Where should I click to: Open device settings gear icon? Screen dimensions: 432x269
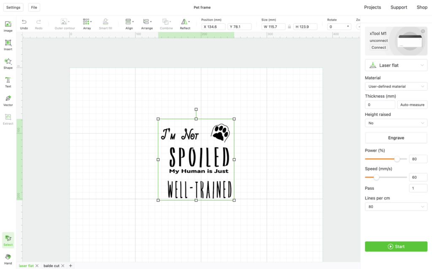pos(423,31)
